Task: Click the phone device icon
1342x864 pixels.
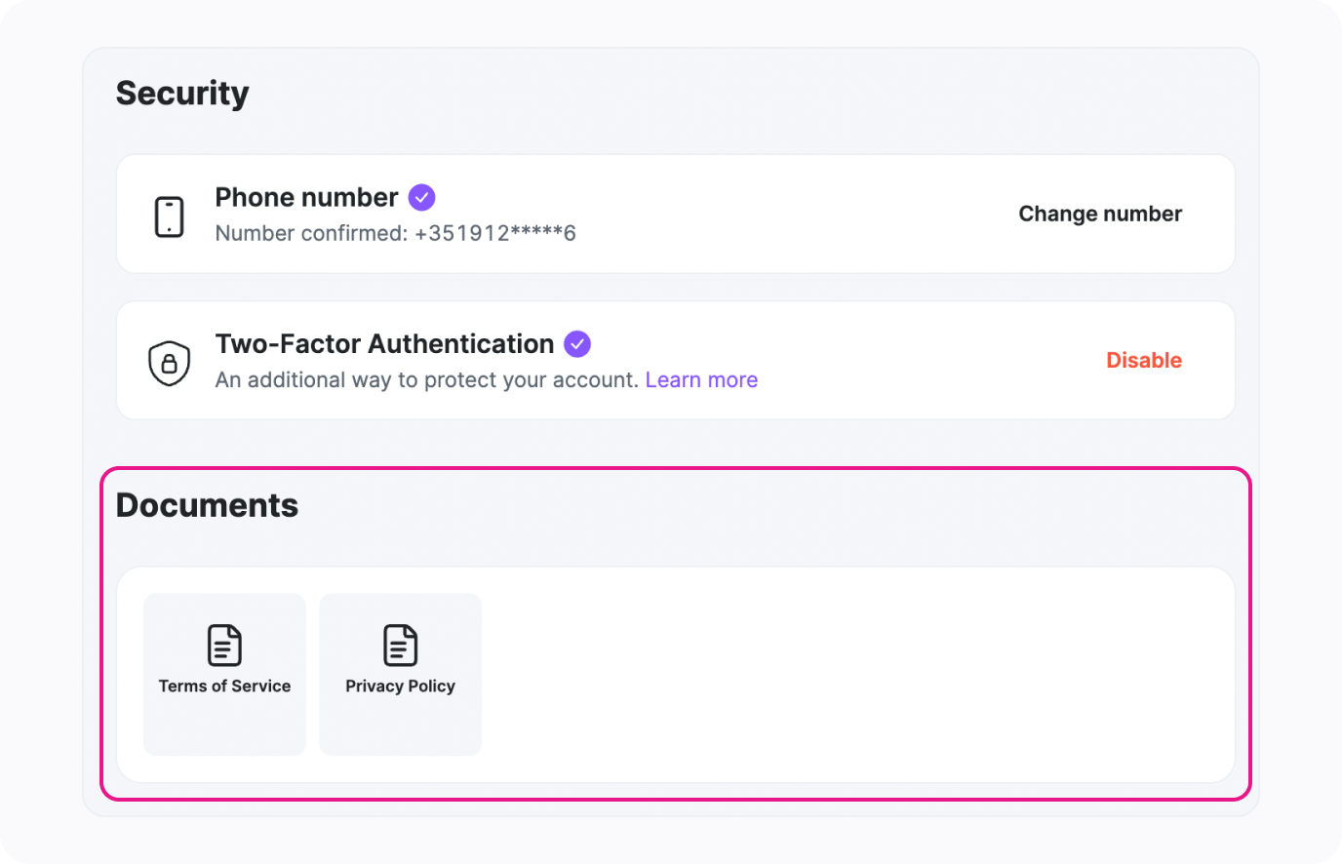Action: [x=170, y=216]
